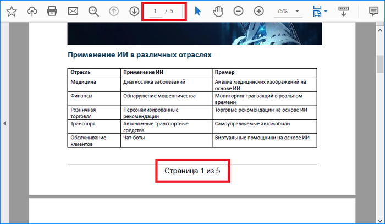This screenshot has height=224, width=385.
Task: Click the current page number field
Action: (x=156, y=12)
